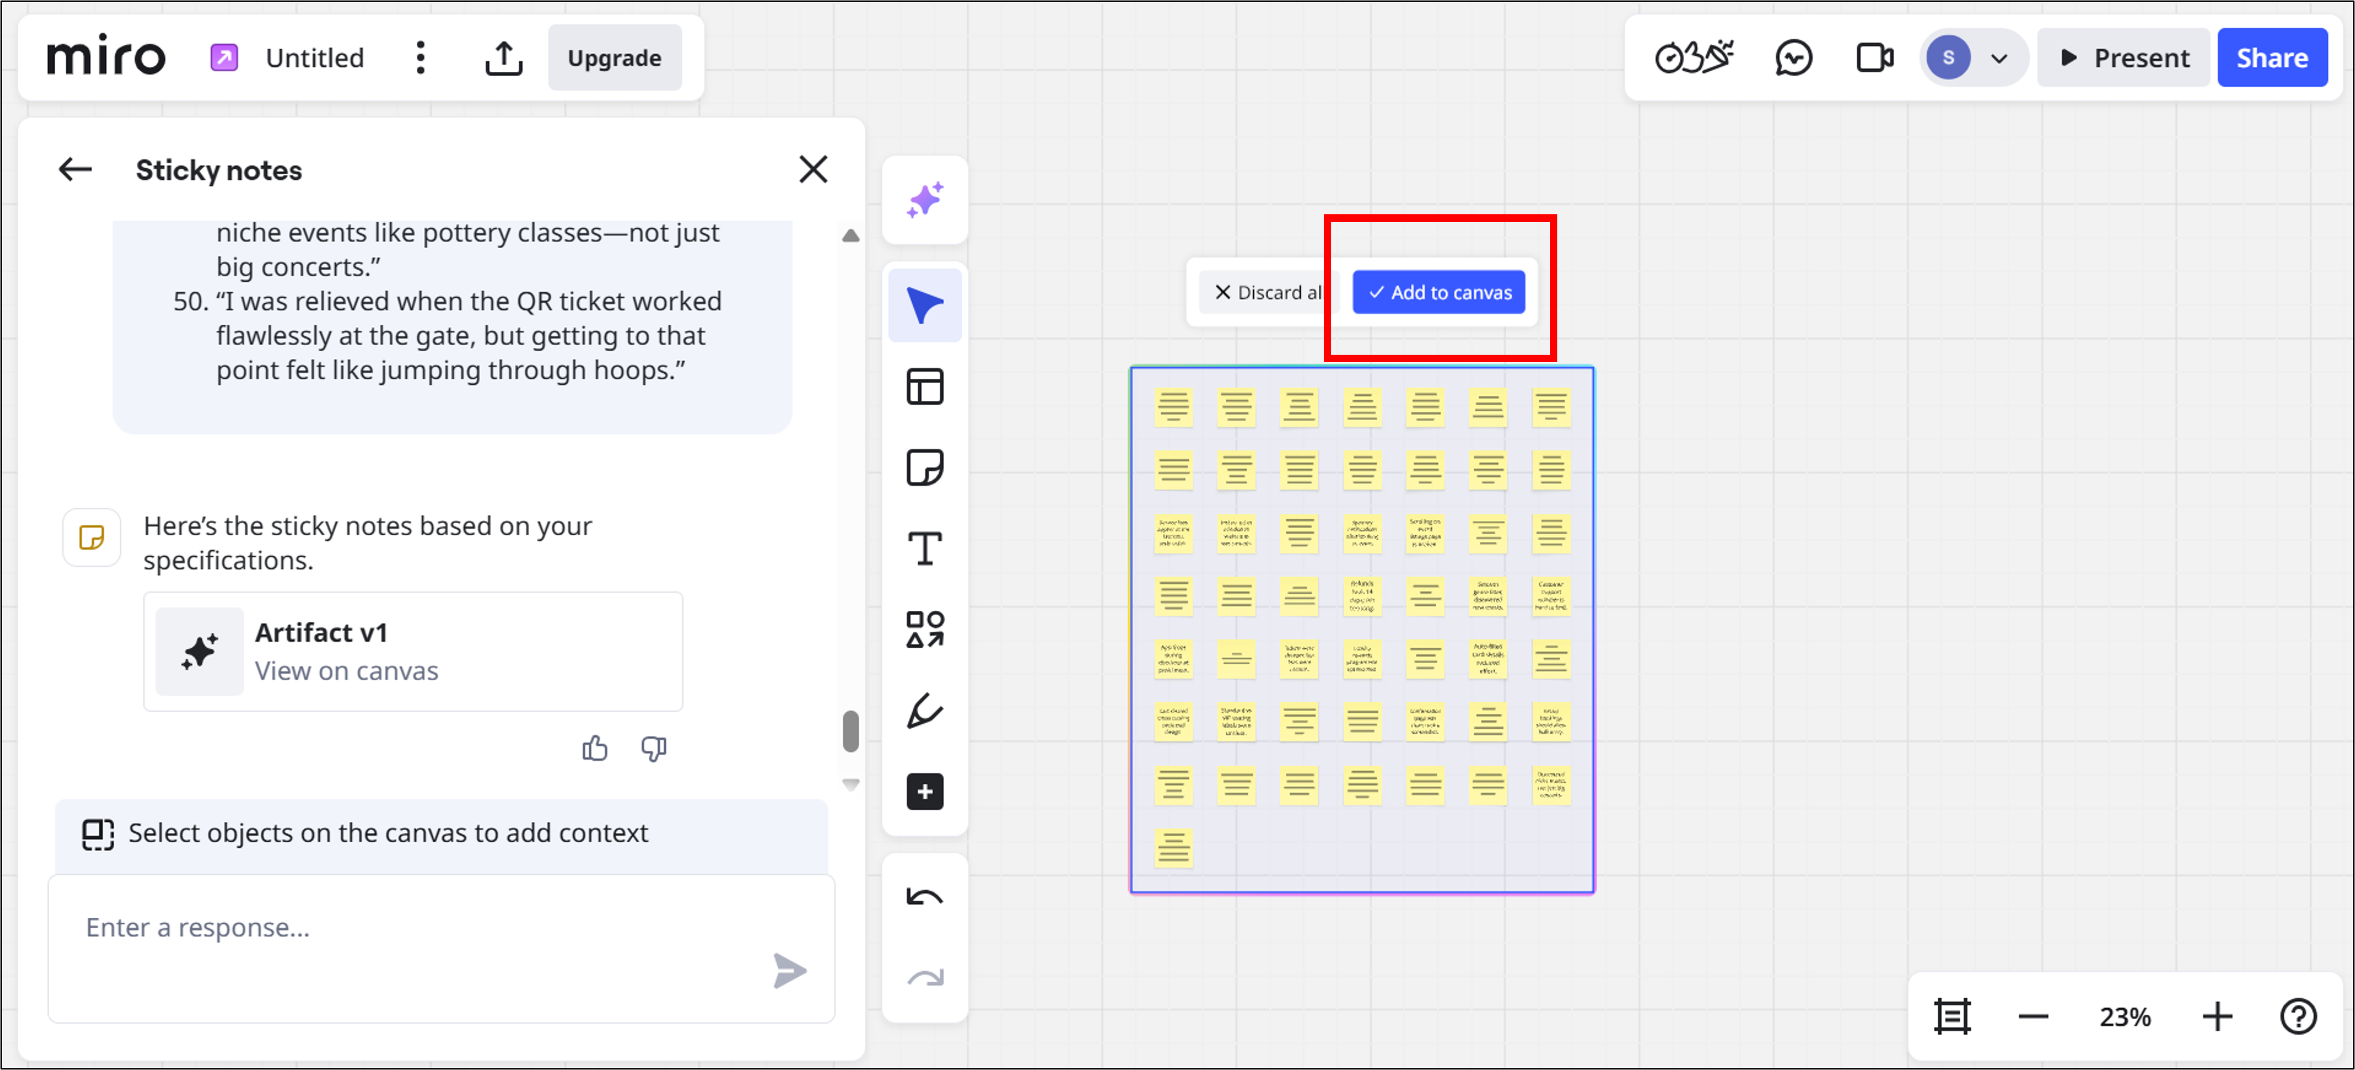Image resolution: width=2355 pixels, height=1070 pixels.
Task: Click Add to canvas button
Action: (1438, 291)
